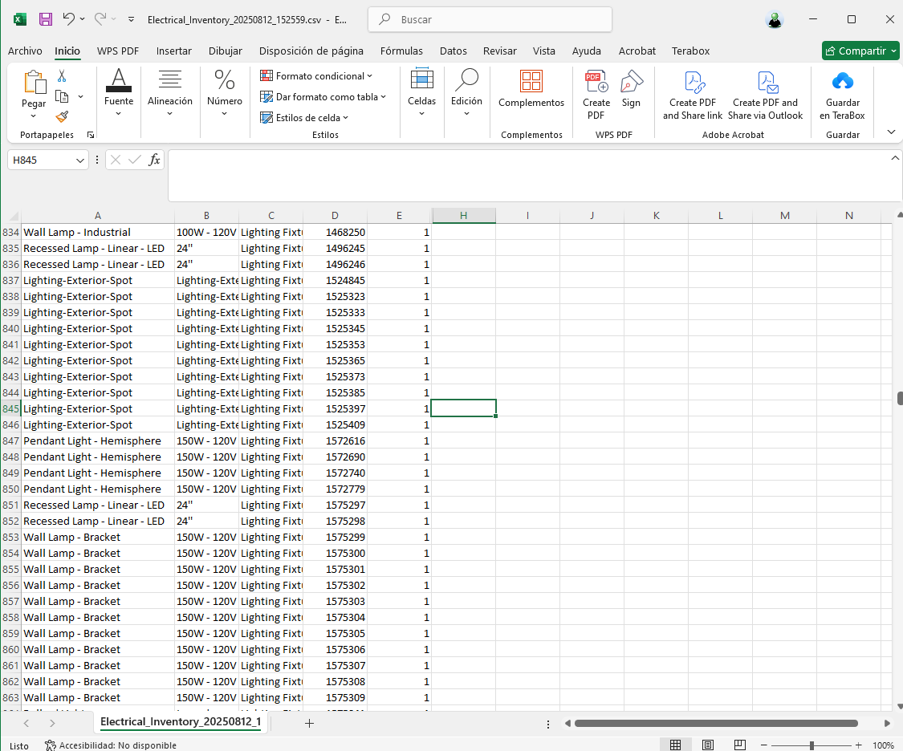Click the Save icon in title bar
903x751 pixels.
coord(46,19)
